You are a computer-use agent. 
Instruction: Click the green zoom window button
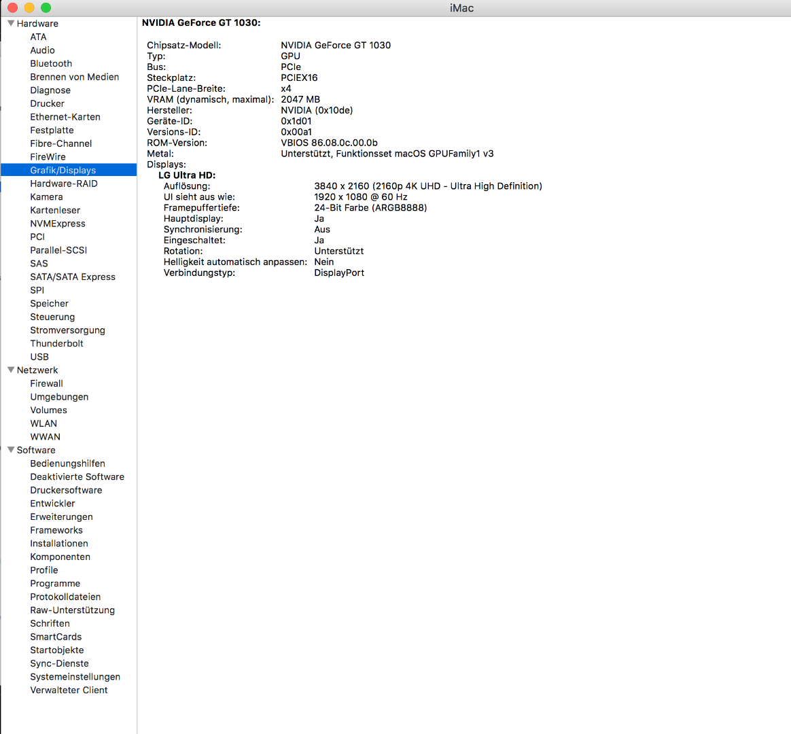pos(46,7)
